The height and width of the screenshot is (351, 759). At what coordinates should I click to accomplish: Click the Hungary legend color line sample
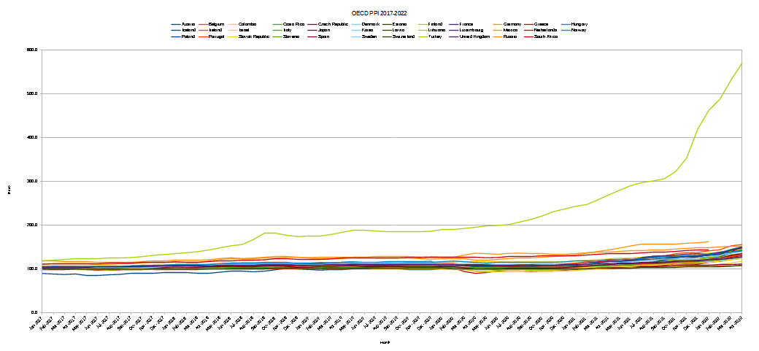click(564, 24)
